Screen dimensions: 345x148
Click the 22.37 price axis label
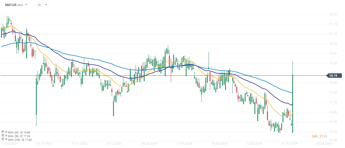pyautogui.click(x=333, y=14)
